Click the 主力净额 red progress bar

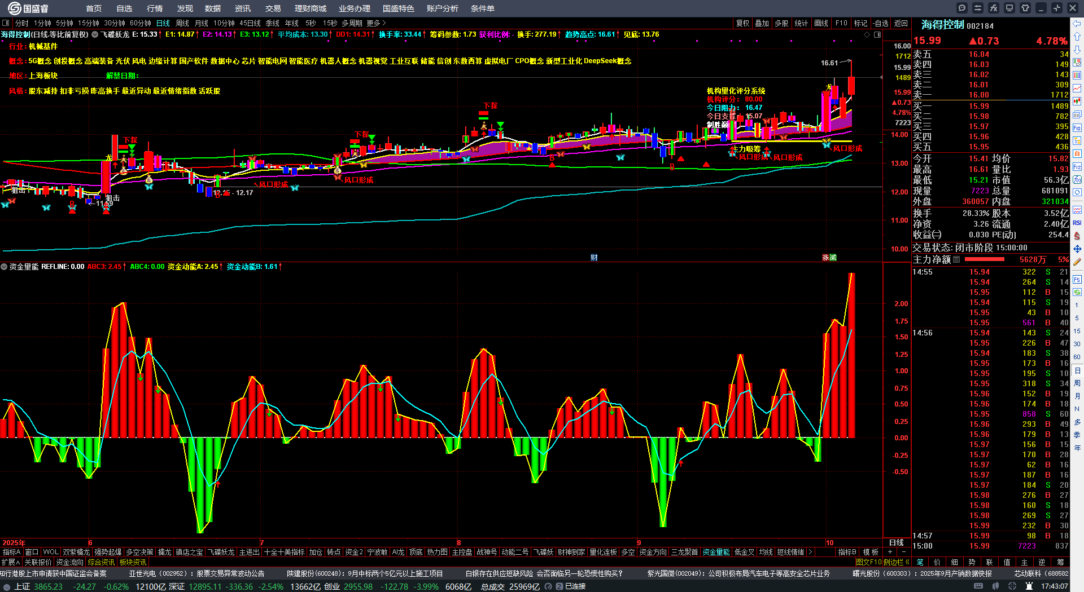pyautogui.click(x=985, y=259)
